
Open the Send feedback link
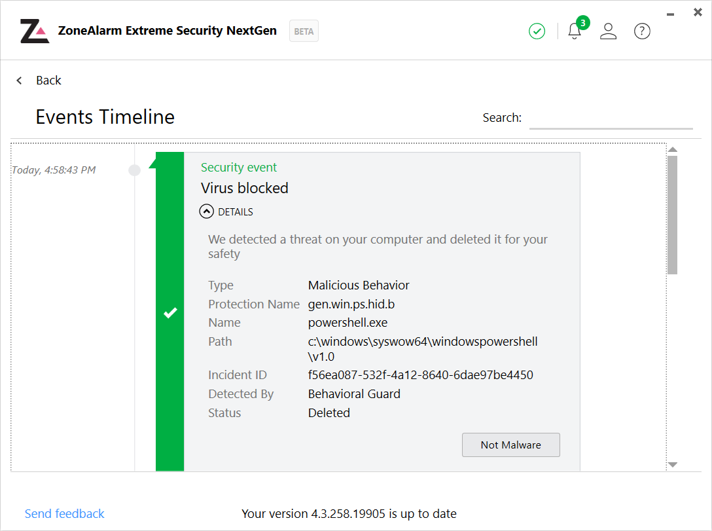click(x=64, y=513)
